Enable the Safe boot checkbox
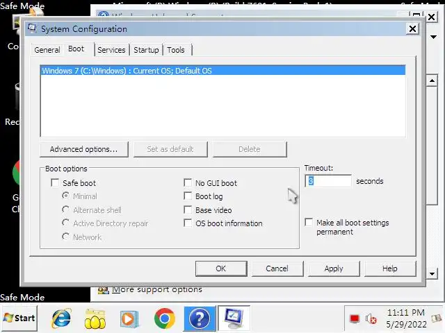 (55, 182)
